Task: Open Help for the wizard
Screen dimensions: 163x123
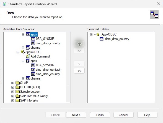Action: pyautogui.click(x=147, y=115)
